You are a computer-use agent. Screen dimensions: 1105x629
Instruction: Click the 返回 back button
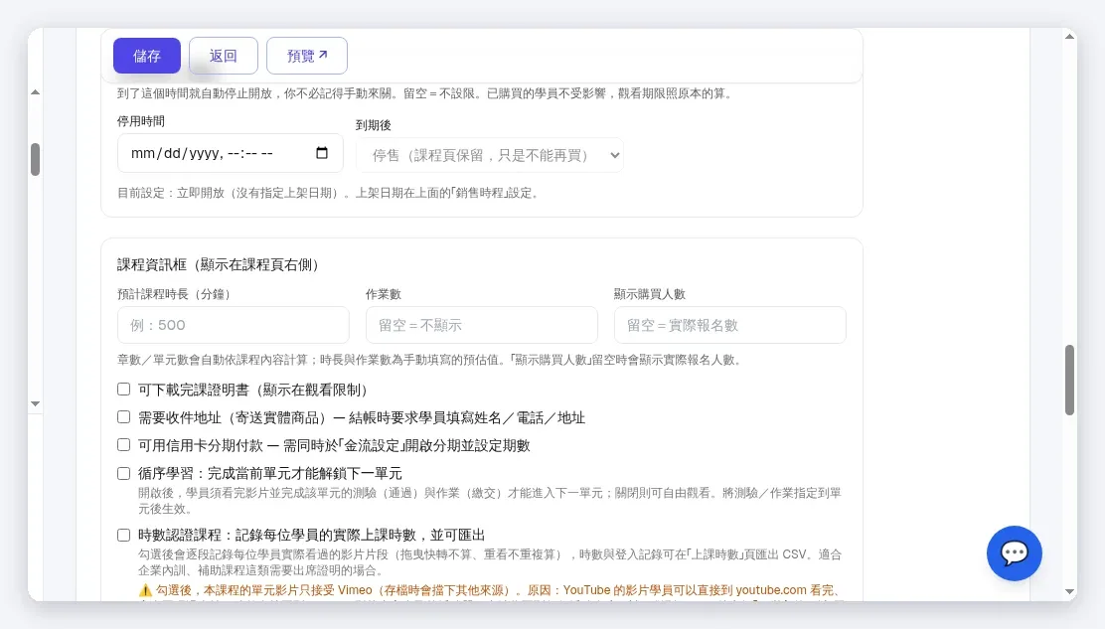(x=224, y=56)
